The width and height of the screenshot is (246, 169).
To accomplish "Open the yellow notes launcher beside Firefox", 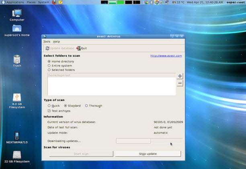I will point(61,2).
